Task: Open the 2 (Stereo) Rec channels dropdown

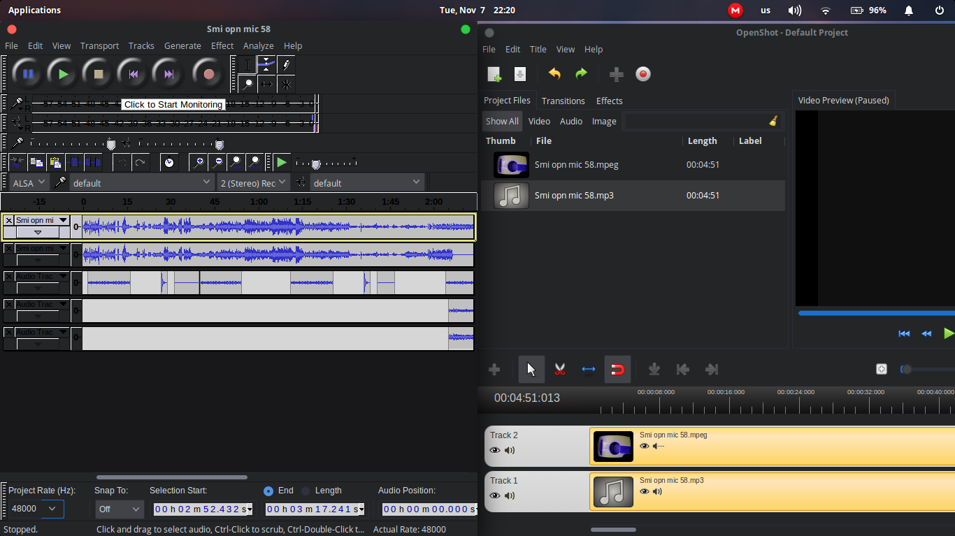Action: [253, 182]
